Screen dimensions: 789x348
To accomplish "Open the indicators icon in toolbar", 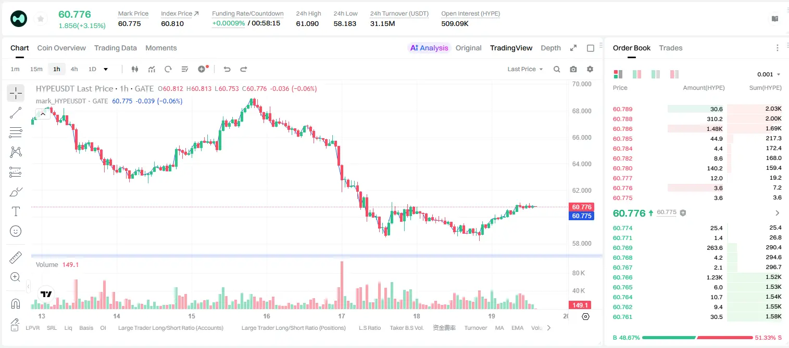I will (x=152, y=69).
